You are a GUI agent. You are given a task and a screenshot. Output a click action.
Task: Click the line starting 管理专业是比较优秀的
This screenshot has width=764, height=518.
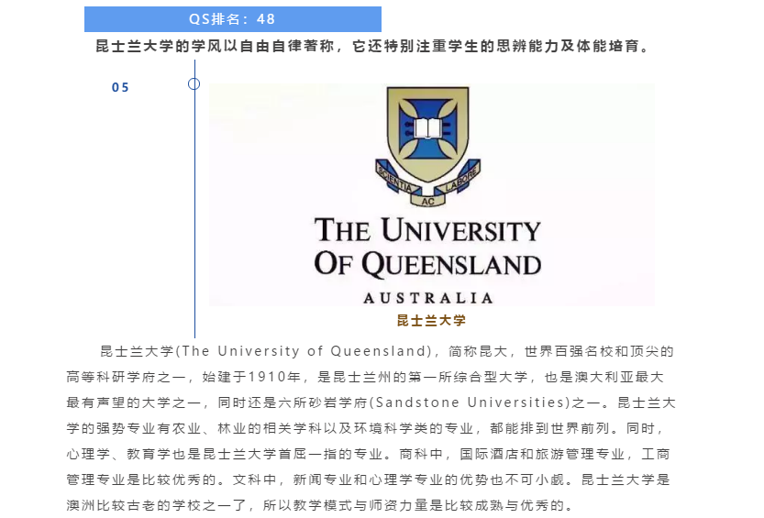(369, 480)
